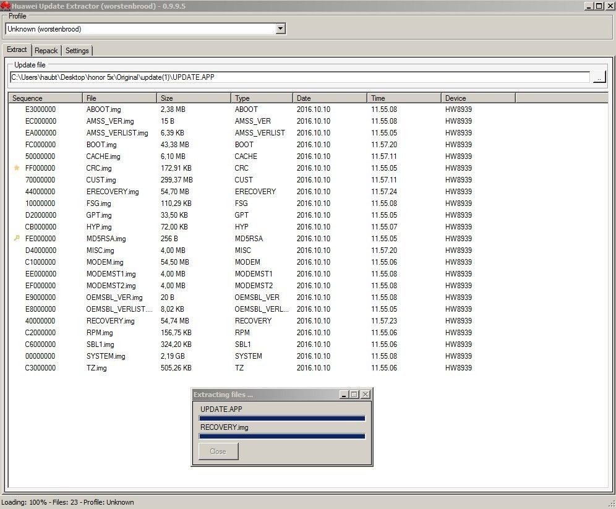Select the BOOT.img file row

click(x=262, y=145)
